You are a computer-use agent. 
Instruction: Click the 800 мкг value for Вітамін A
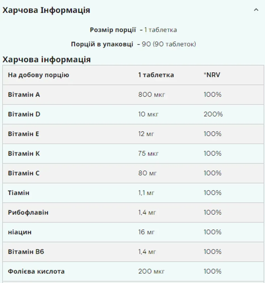pos(152,95)
